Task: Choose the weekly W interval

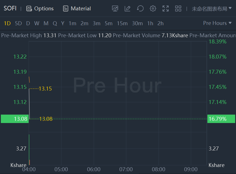Action: click(37, 23)
